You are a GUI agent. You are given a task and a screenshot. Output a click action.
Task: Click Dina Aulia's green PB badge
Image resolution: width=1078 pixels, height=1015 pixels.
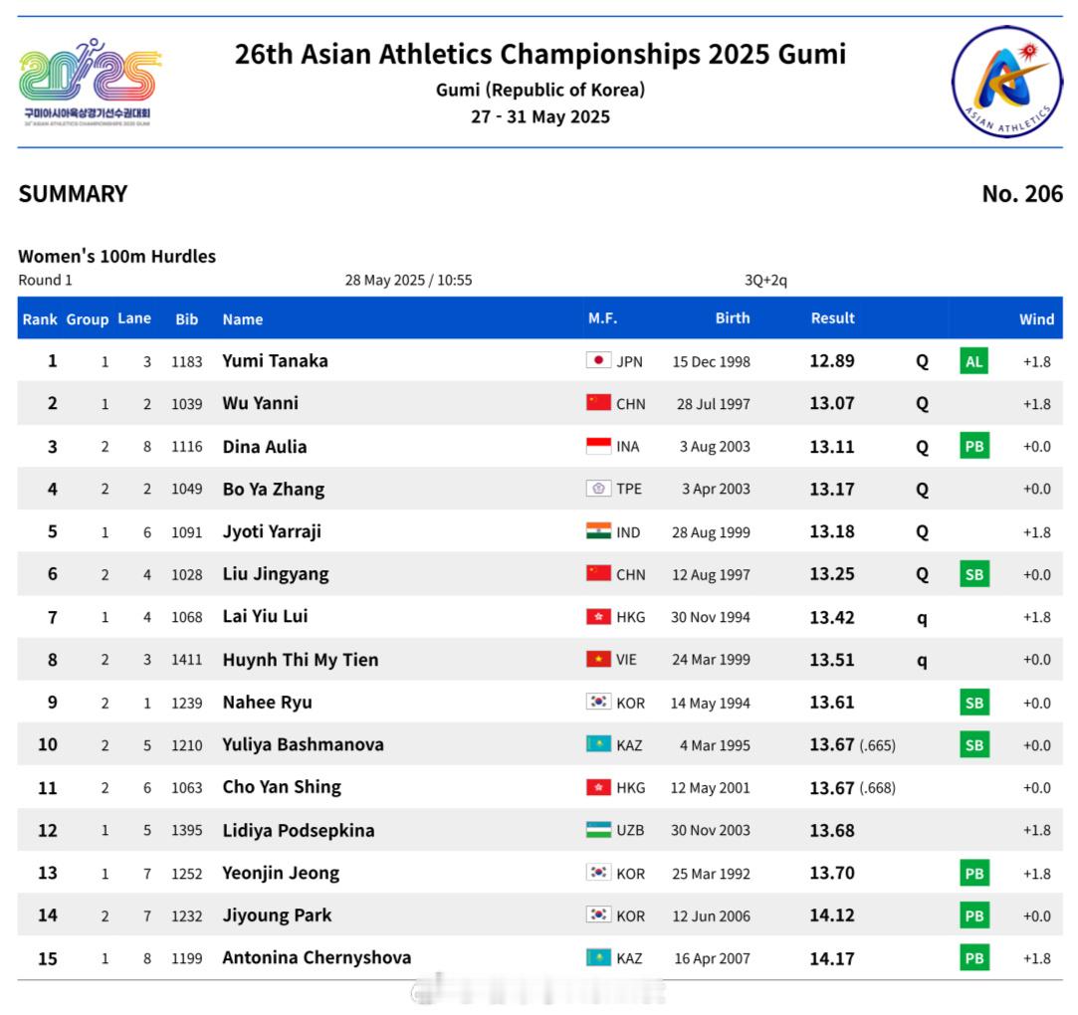[974, 447]
